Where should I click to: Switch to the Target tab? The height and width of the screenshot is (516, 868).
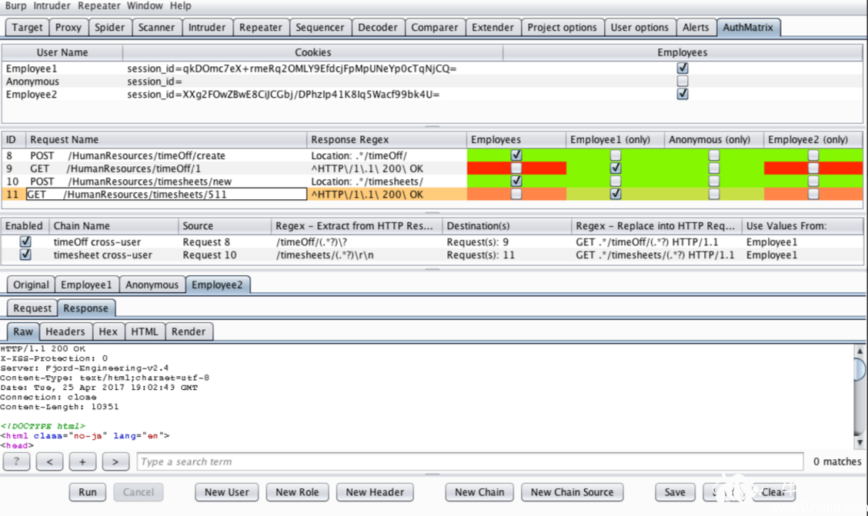point(27,27)
